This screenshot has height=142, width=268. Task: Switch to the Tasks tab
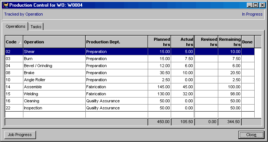click(x=36, y=27)
